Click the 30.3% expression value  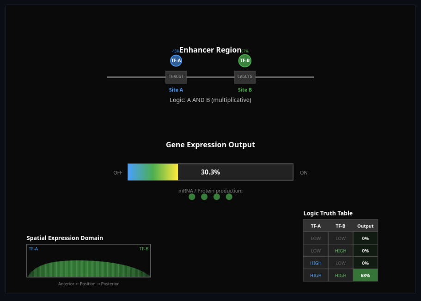coord(210,172)
